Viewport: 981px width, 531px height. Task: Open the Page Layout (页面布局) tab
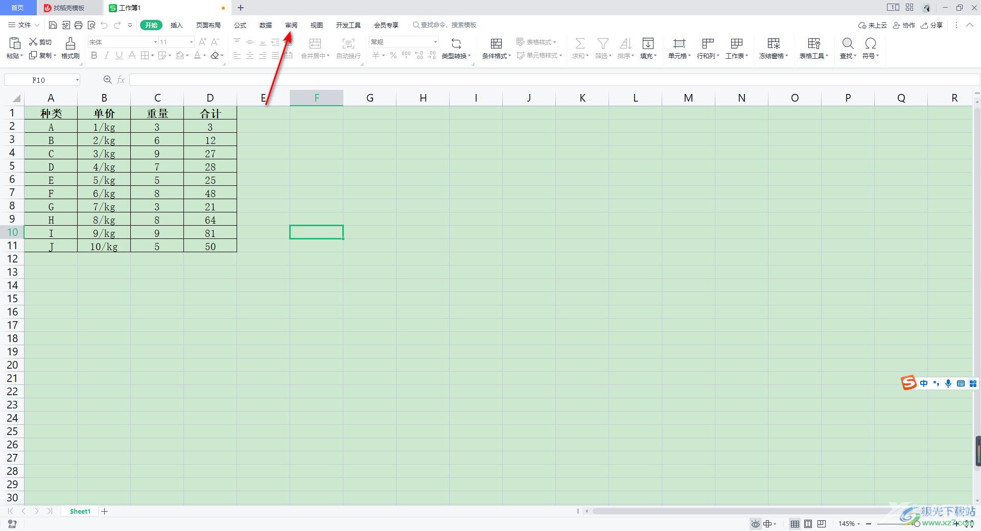tap(208, 25)
